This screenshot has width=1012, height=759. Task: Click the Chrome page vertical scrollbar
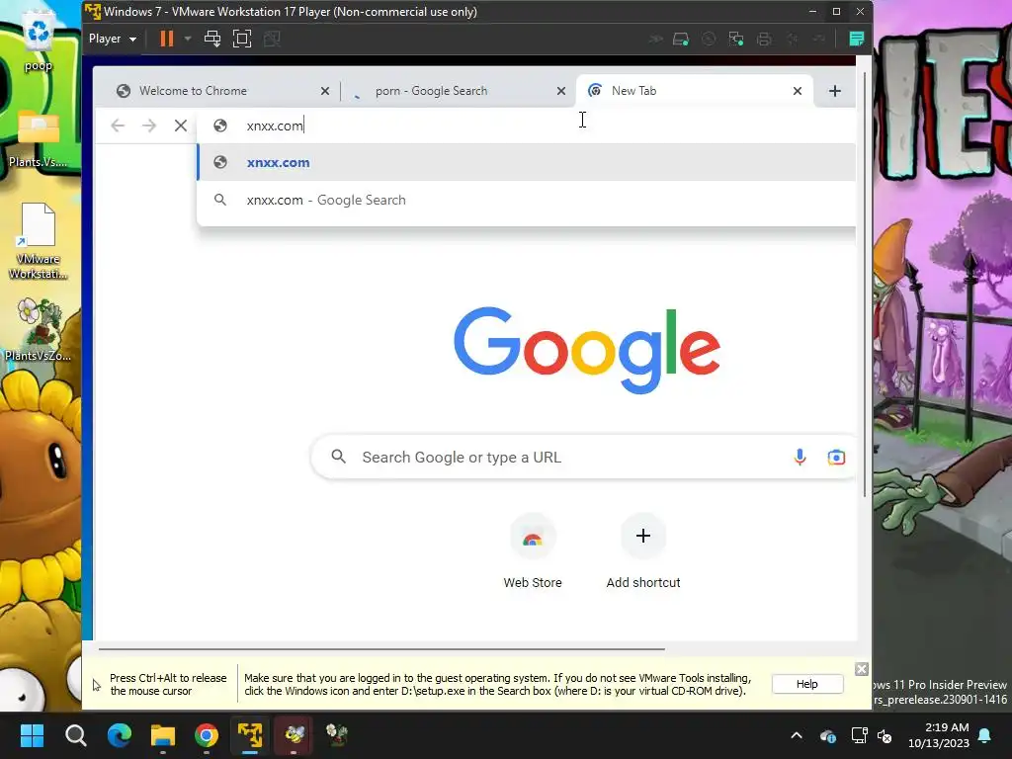865,284
